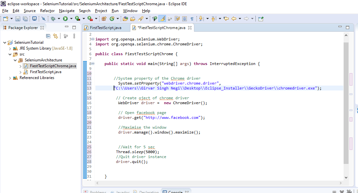Click the Coverage launch icon
This screenshot has height=193, width=358.
click(78, 19)
